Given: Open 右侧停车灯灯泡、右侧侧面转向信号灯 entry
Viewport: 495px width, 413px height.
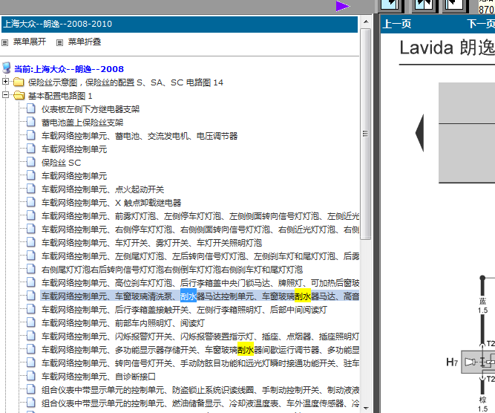Looking at the screenshot, I should coord(200,230).
